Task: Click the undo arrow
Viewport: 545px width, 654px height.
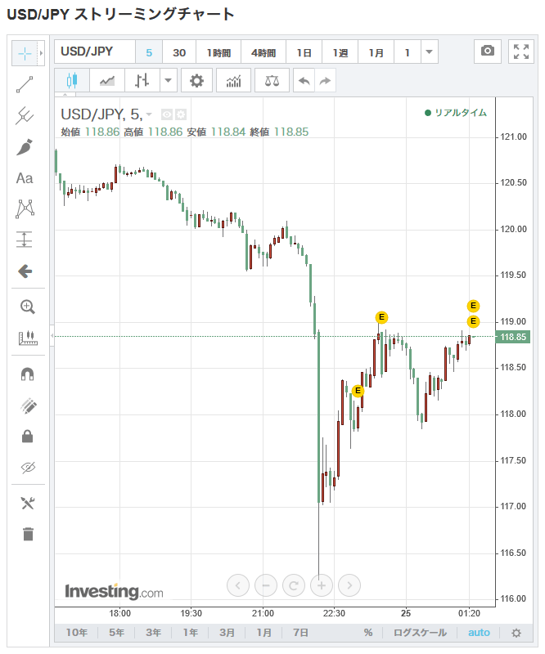Action: pyautogui.click(x=304, y=80)
